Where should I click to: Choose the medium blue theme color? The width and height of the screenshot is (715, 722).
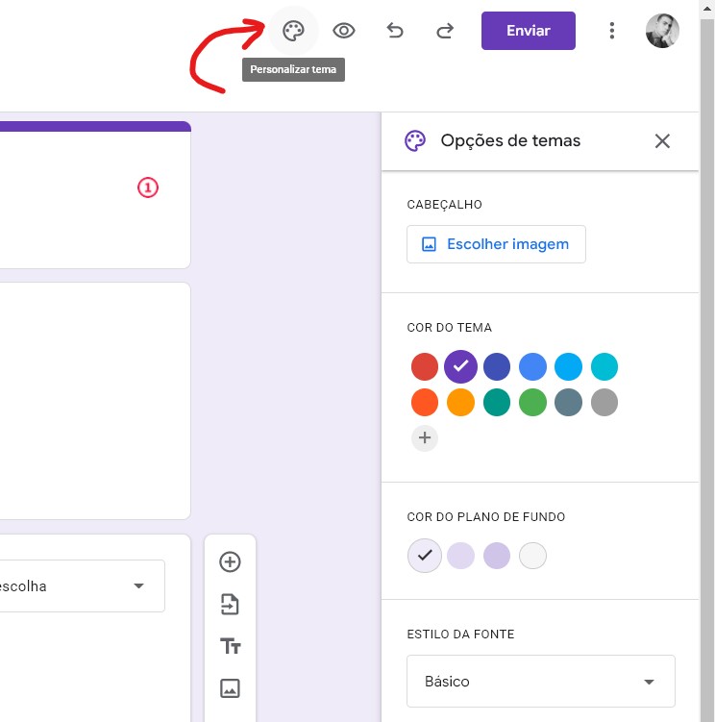pos(532,366)
